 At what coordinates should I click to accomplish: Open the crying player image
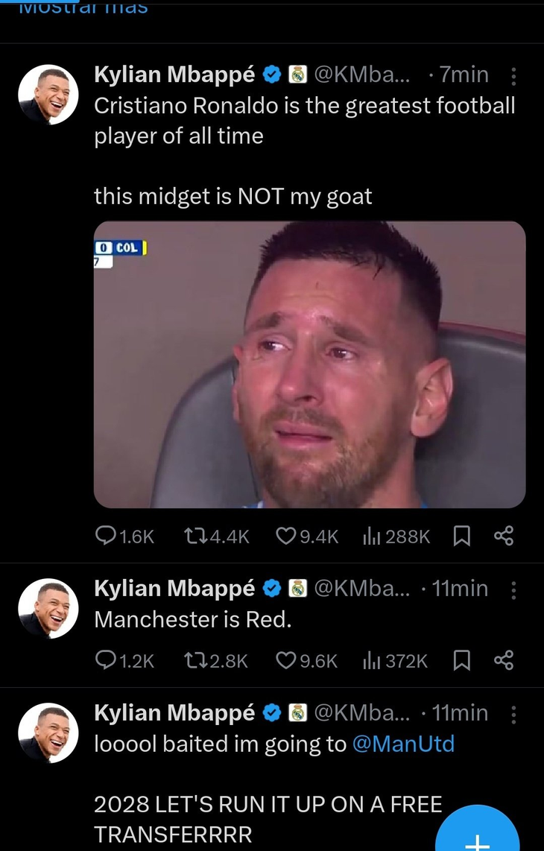309,364
